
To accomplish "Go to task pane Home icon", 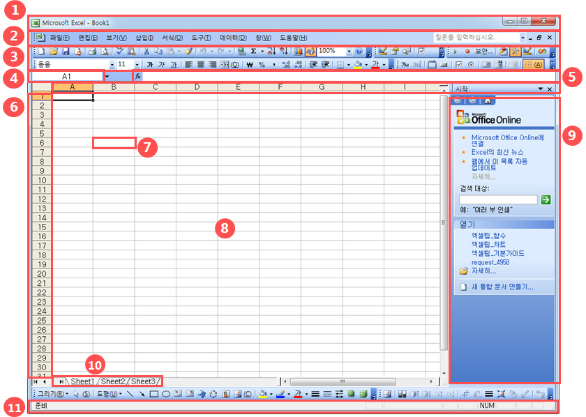I will tap(488, 100).
